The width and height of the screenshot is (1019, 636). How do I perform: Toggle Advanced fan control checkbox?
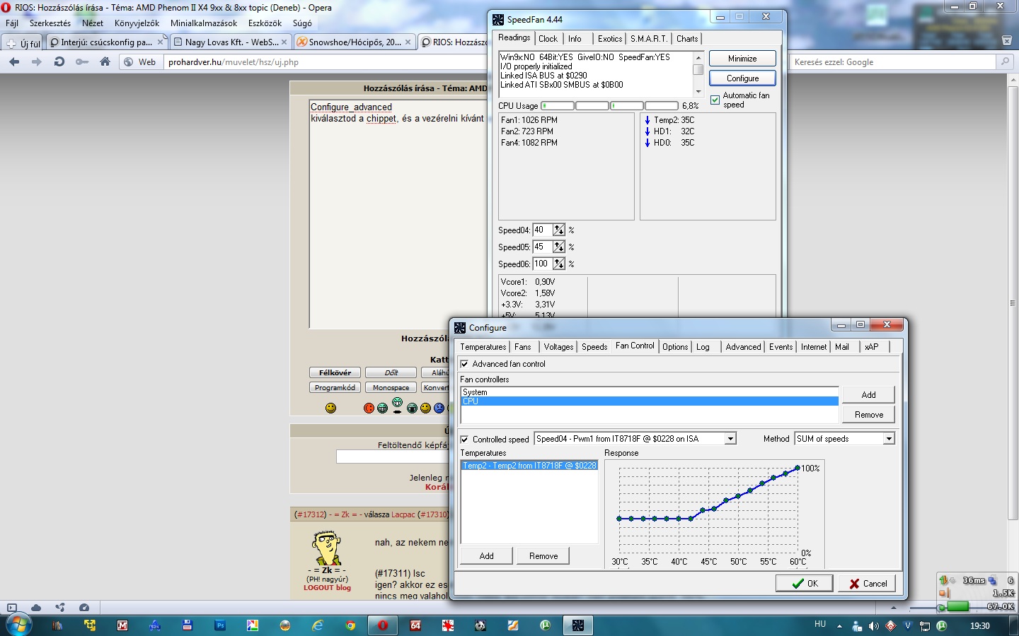pos(464,364)
